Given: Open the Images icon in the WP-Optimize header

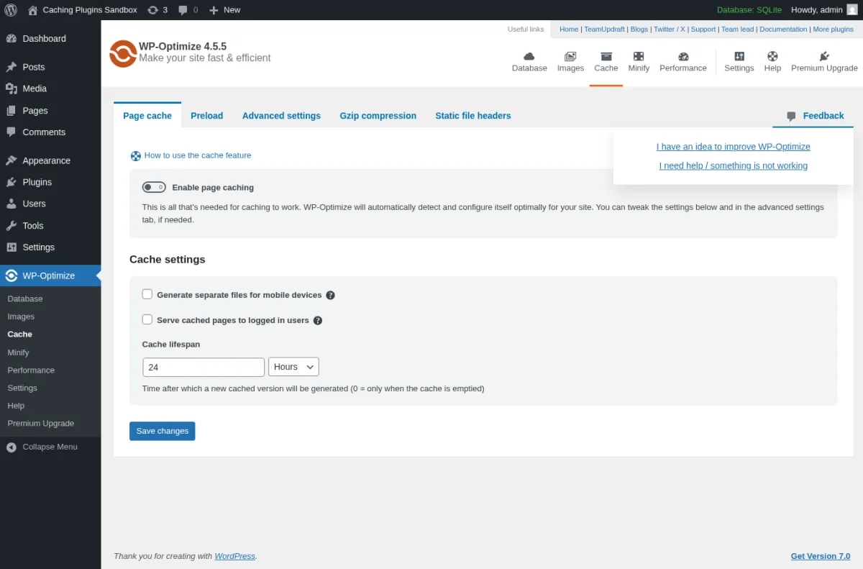Looking at the screenshot, I should tap(570, 56).
